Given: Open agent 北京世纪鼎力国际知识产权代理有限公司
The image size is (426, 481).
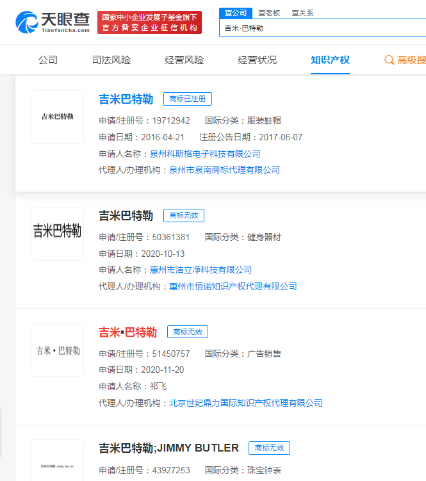Looking at the screenshot, I should pos(245,403).
